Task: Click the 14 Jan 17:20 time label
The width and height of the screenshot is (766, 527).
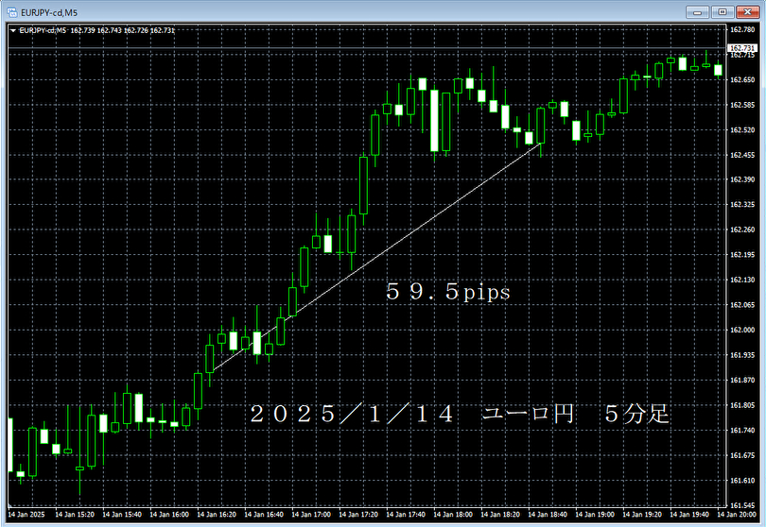Action: (x=358, y=515)
